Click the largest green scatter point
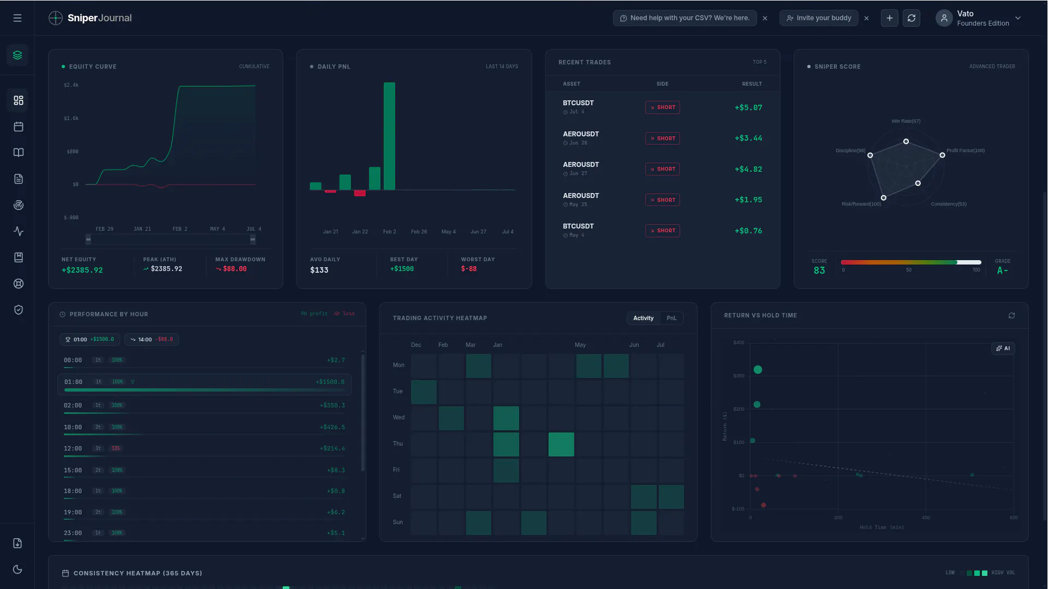 [x=758, y=370]
